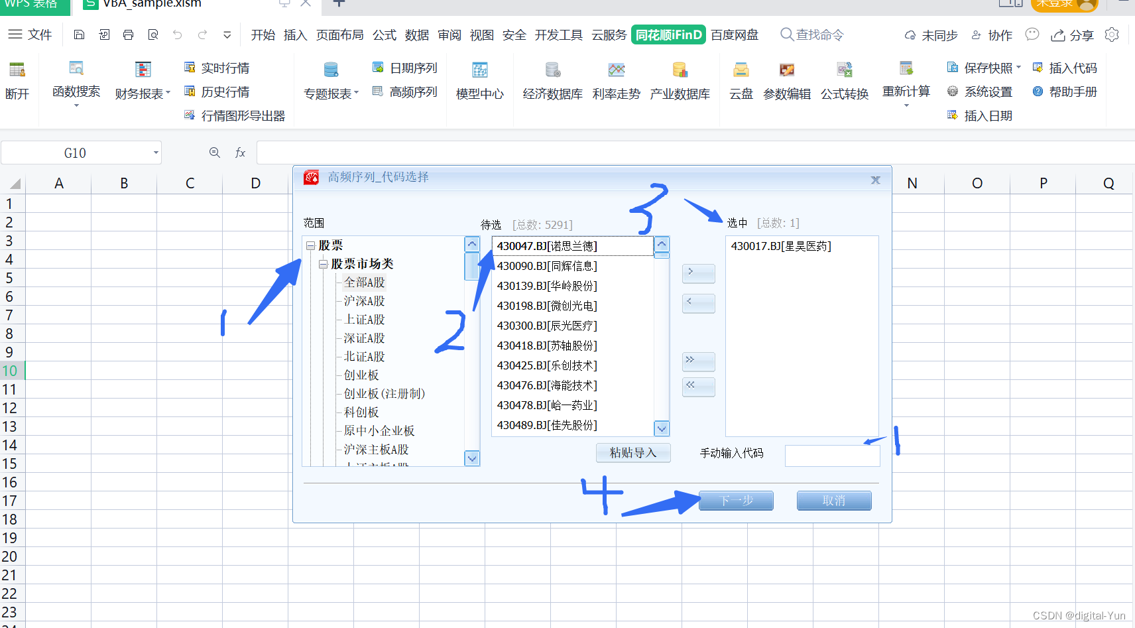Open 实时行情 real-time quotes
The width and height of the screenshot is (1135, 628).
(217, 68)
